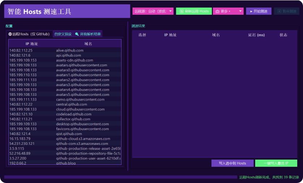Select the codeload.github.com row
This screenshot has height=183, width=303.
coord(65,114)
